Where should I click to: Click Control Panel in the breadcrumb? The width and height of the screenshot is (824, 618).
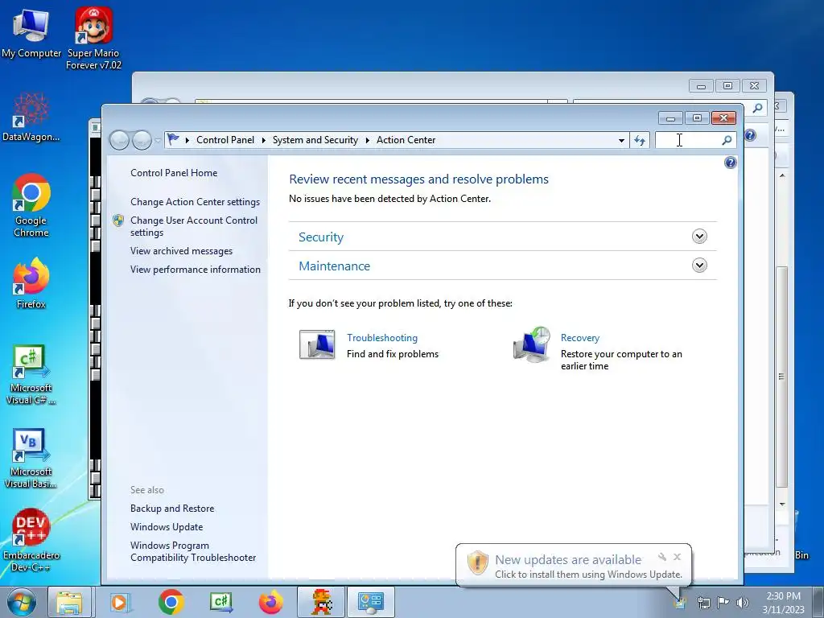(x=225, y=140)
